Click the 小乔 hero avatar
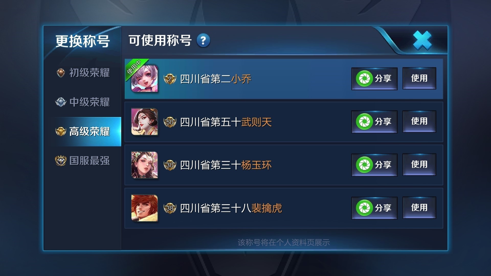The image size is (491, 276). [144, 79]
